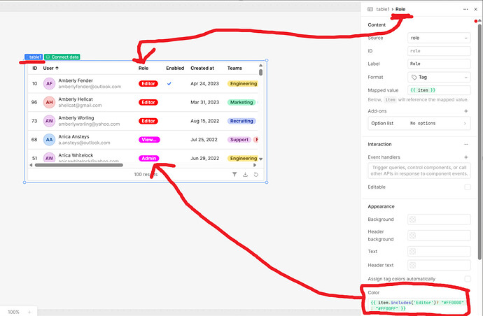
Task: Collapse the Interaction section with minus icon
Action: (466, 144)
